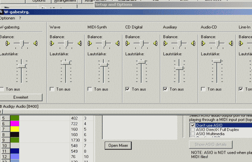
Task: Open the Optionen menu
Action: click(7, 18)
